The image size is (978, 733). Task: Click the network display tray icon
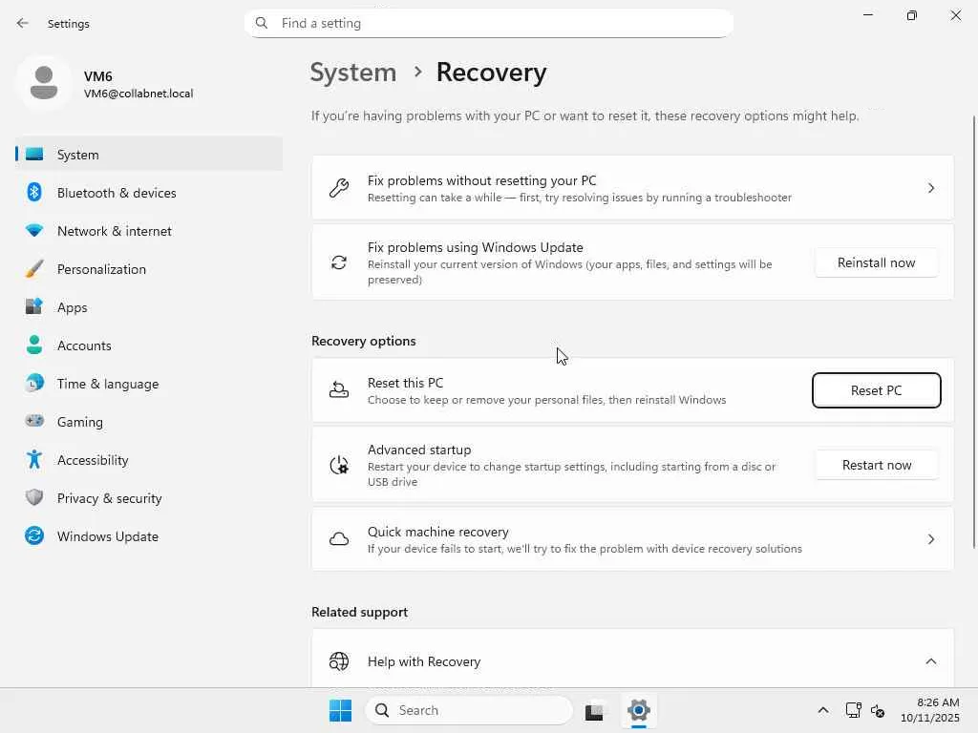[853, 710]
